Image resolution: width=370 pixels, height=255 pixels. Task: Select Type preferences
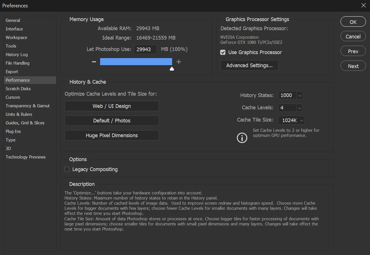click(x=30, y=140)
